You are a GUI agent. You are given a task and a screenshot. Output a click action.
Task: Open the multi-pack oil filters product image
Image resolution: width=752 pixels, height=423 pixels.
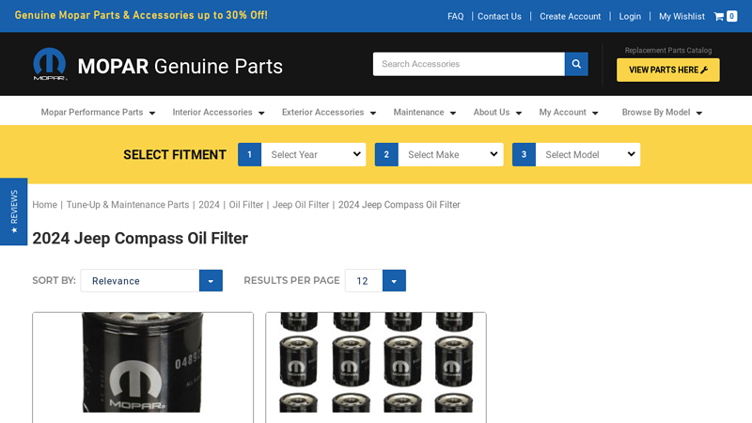376,362
